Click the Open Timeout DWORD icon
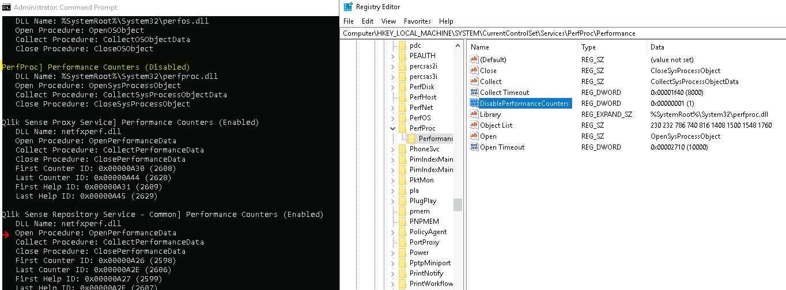 474,147
